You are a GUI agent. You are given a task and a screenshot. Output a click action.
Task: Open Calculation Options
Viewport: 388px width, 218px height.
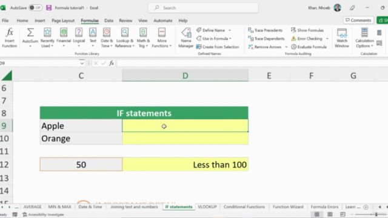pos(364,38)
